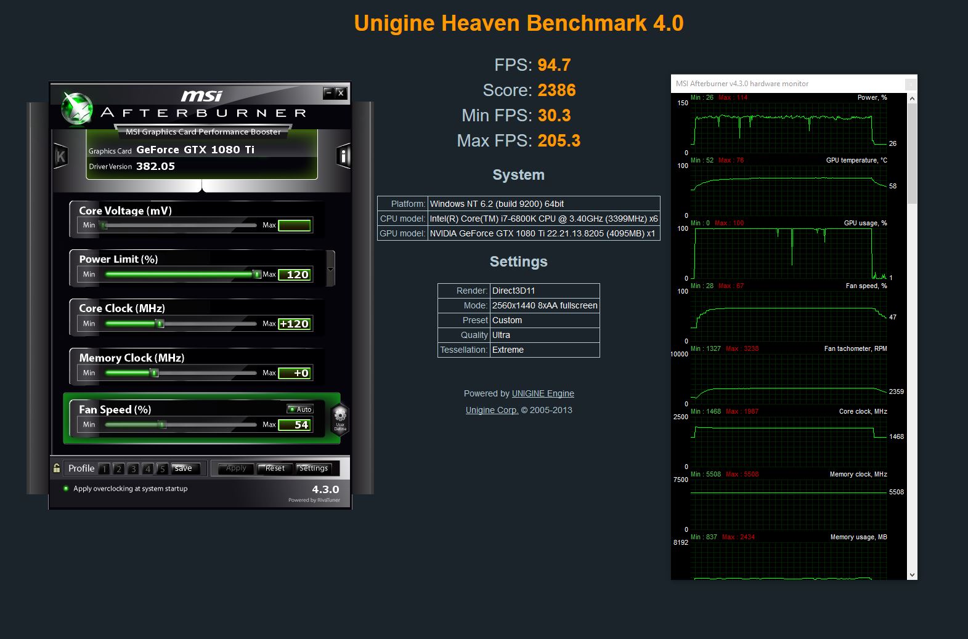968x639 pixels.
Task: Click the Core Clock value field showing +120
Action: [x=295, y=324]
